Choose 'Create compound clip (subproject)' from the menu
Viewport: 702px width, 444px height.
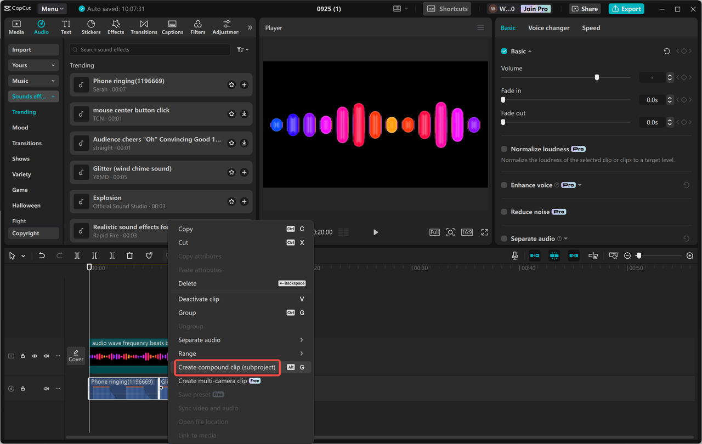[x=227, y=367]
